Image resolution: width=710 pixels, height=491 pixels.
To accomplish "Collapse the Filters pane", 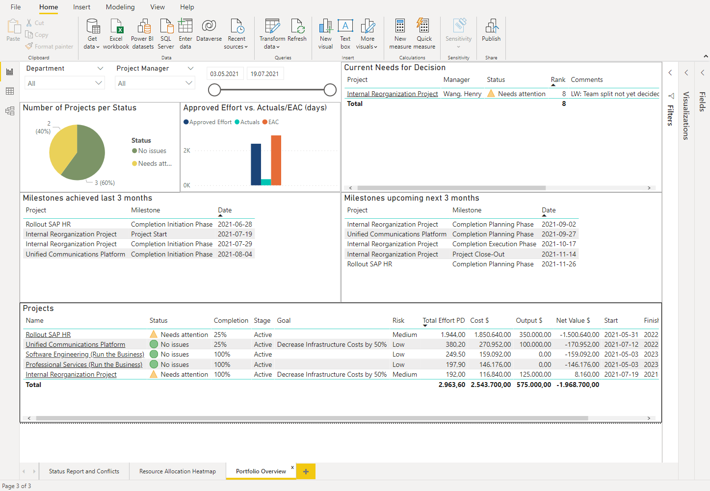I will pos(670,72).
